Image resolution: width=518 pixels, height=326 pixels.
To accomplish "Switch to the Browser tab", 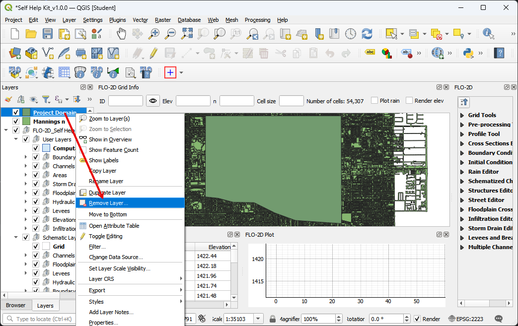I will [15, 306].
